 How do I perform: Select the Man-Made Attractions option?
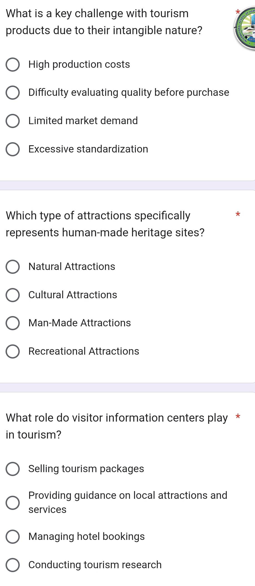13,323
